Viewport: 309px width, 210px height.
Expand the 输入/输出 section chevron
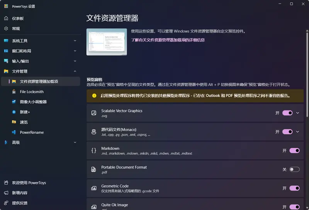click(x=75, y=61)
